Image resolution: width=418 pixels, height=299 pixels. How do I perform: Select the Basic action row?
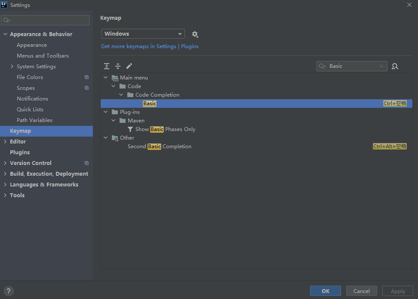tap(256, 104)
